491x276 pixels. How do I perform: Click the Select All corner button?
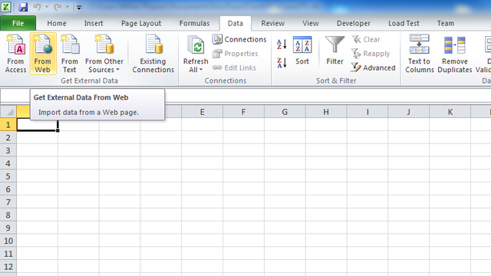pos(8,112)
